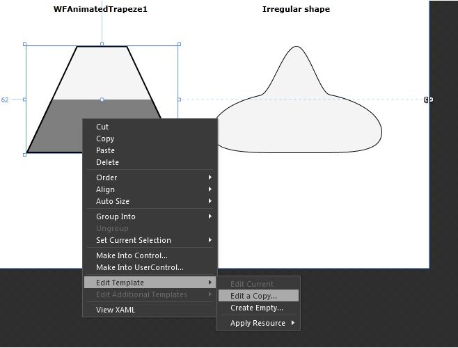Click Make Into Control...
The width and height of the screenshot is (458, 348).
click(x=132, y=255)
